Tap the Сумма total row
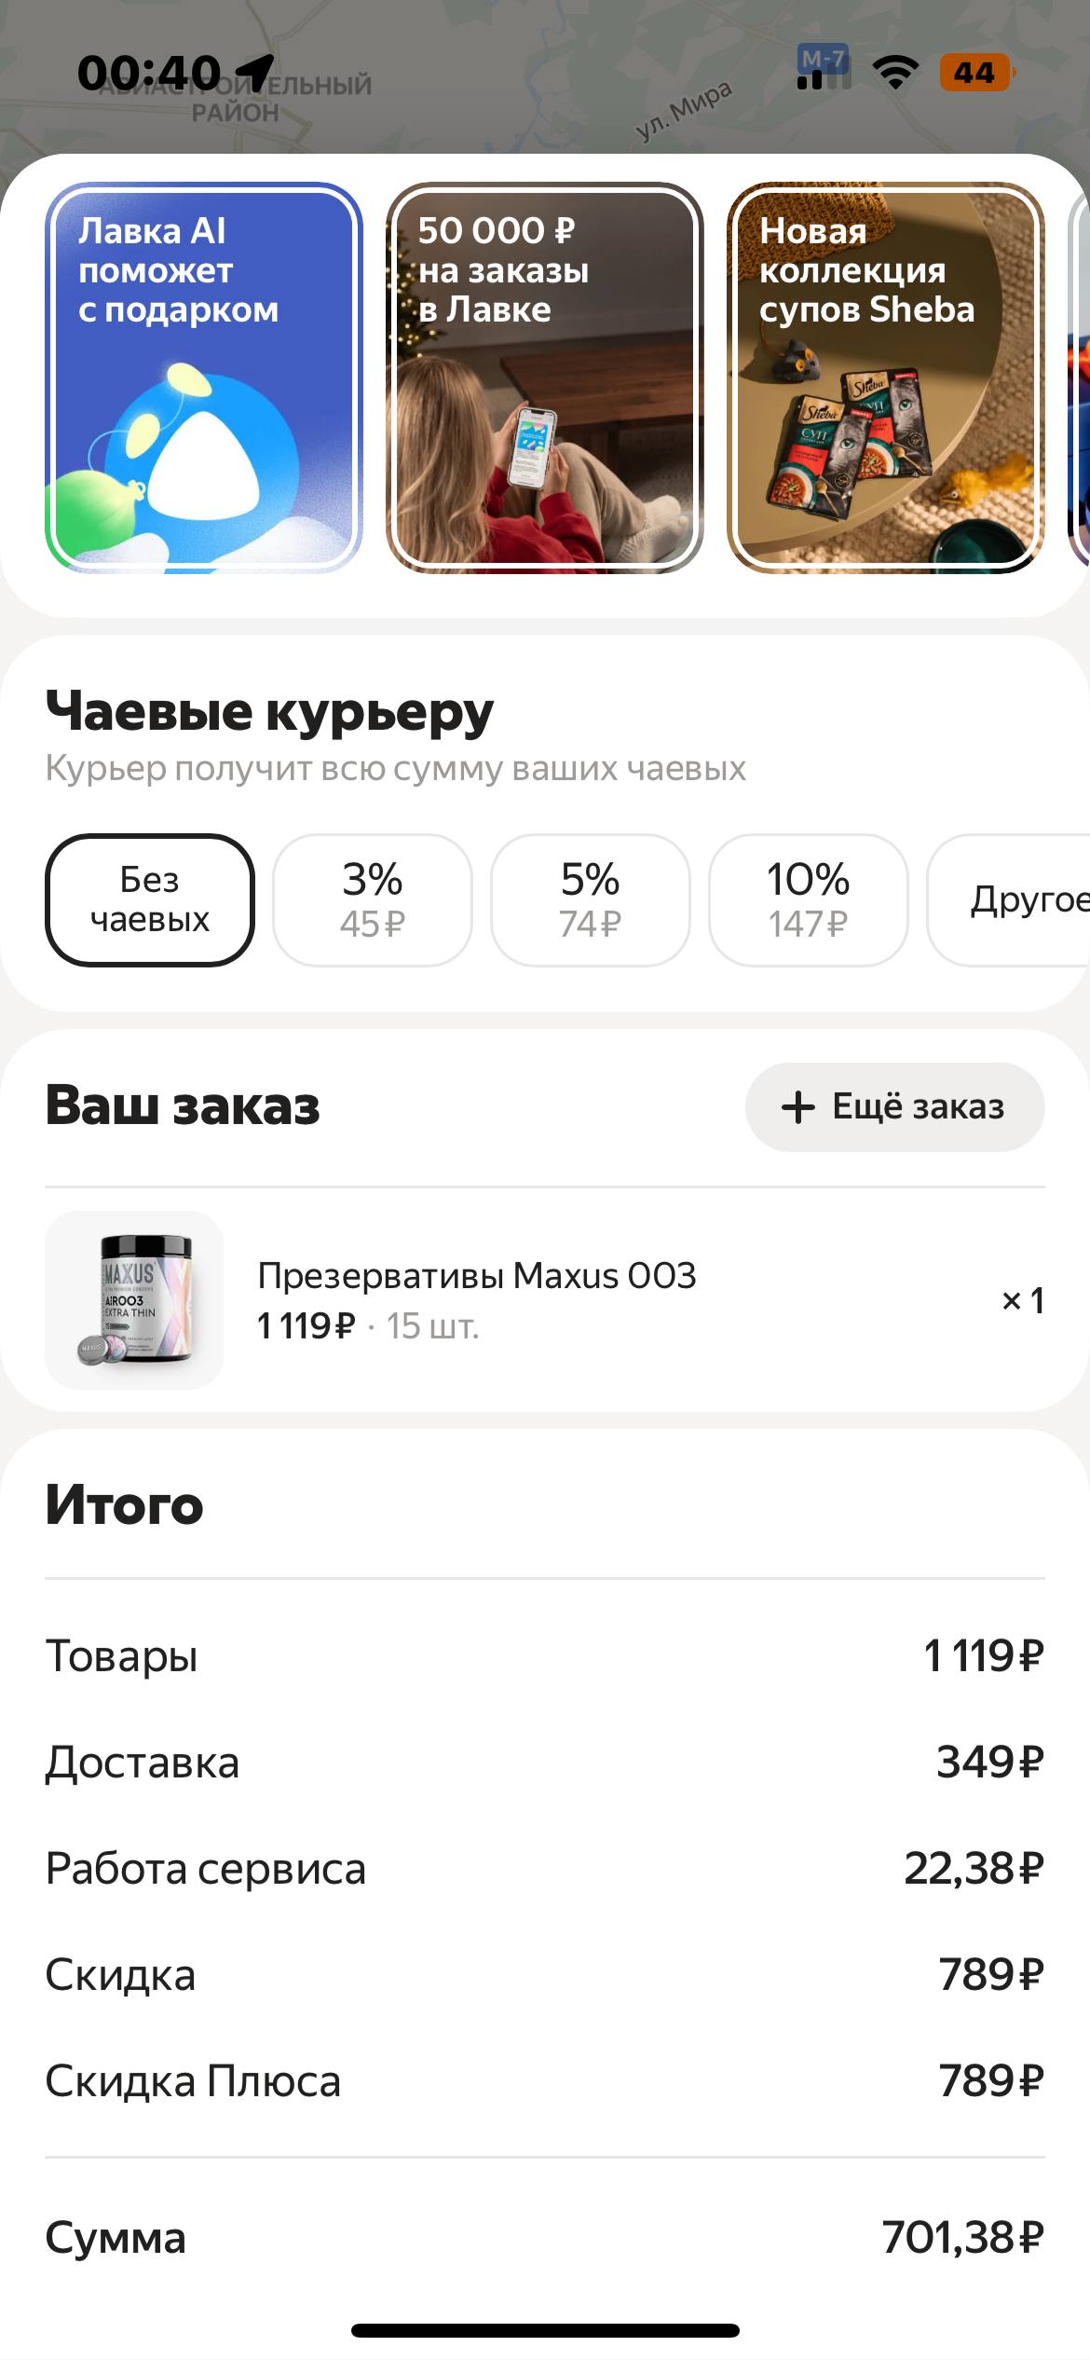The image size is (1090, 2360). coord(544,2237)
